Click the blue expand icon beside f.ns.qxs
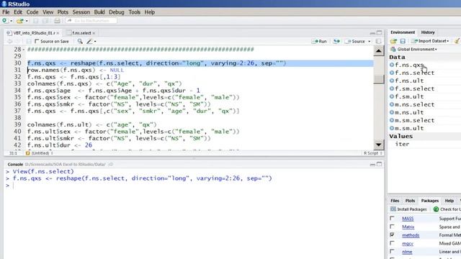The height and width of the screenshot is (259, 461). 392,65
